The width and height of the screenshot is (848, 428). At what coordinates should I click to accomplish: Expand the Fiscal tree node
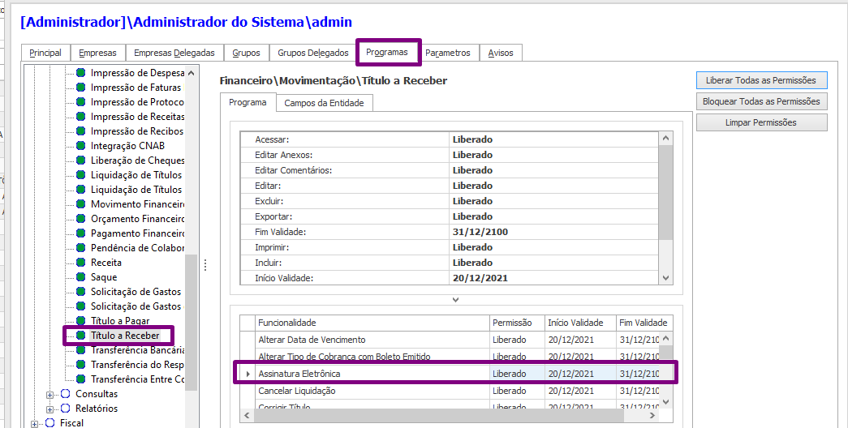point(33,423)
